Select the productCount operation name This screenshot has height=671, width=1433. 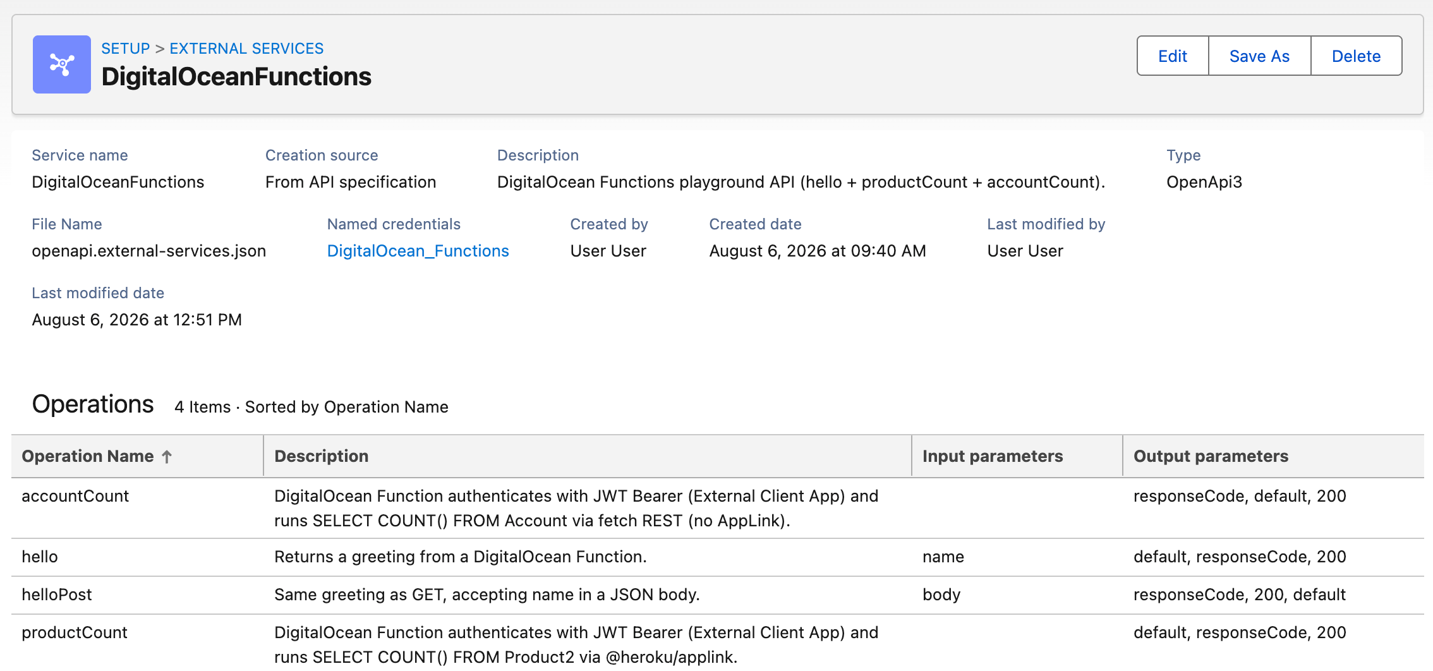tap(75, 632)
